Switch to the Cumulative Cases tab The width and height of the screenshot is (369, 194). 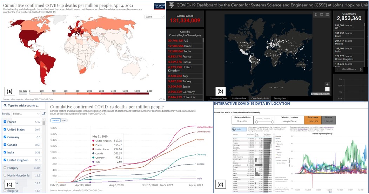pyautogui.click(x=219, y=98)
